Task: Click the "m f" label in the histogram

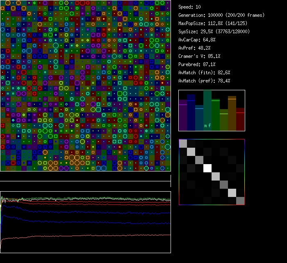Action: (x=207, y=126)
